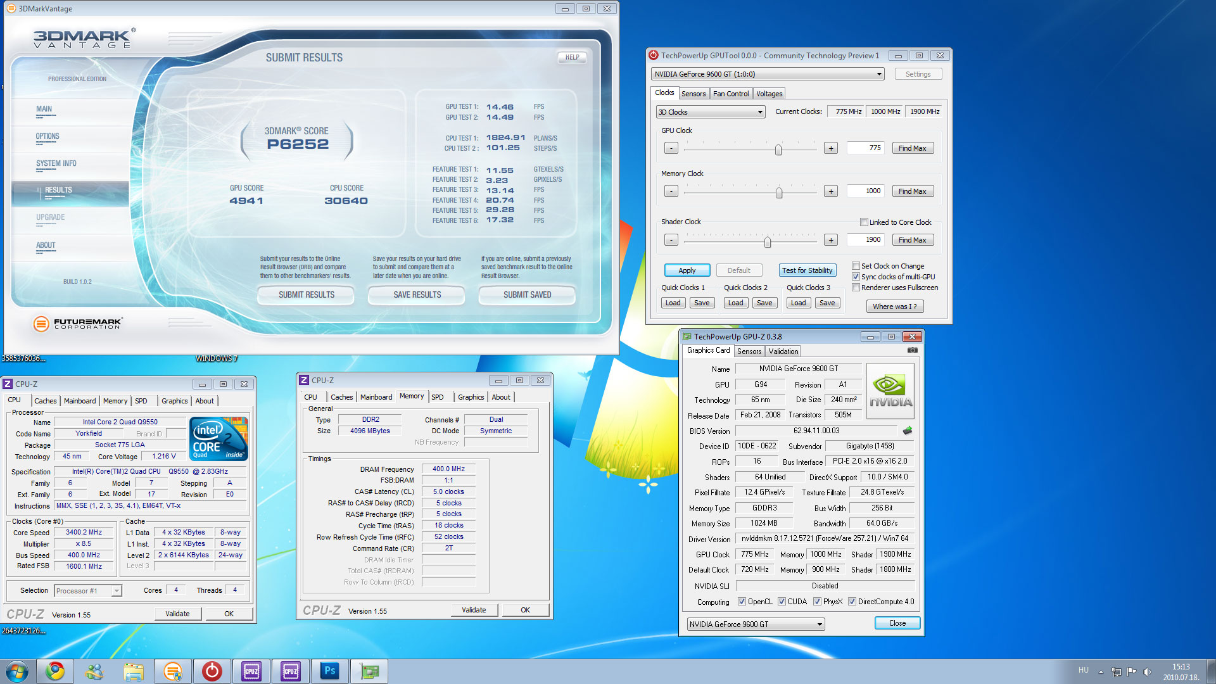Click Find Max for Memory Clock
This screenshot has width=1216, height=684.
click(x=912, y=191)
